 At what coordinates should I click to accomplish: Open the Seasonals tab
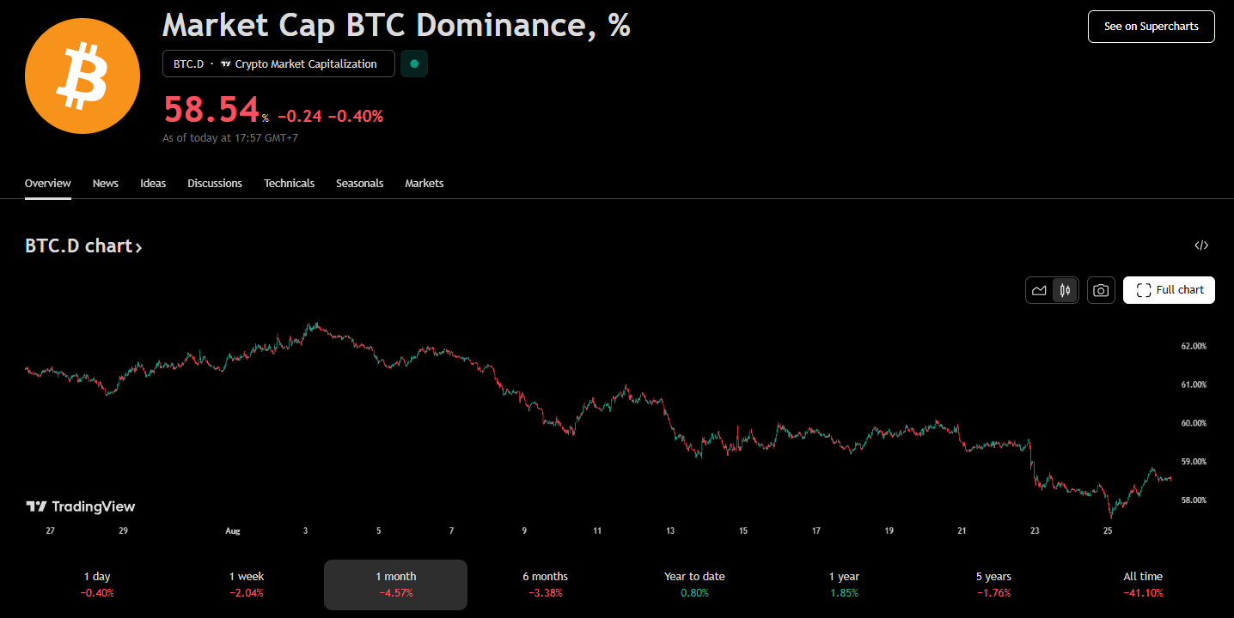click(x=359, y=184)
